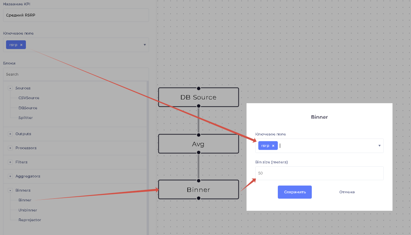The height and width of the screenshot is (235, 411).
Task: Remove rsrp tag from left panel key field
Action: pos(21,45)
